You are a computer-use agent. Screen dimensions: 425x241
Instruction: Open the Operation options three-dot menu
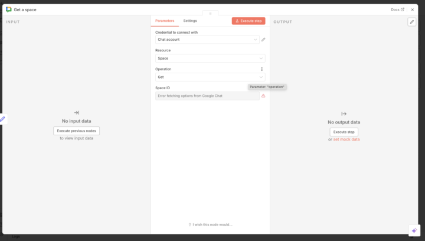pyautogui.click(x=262, y=69)
